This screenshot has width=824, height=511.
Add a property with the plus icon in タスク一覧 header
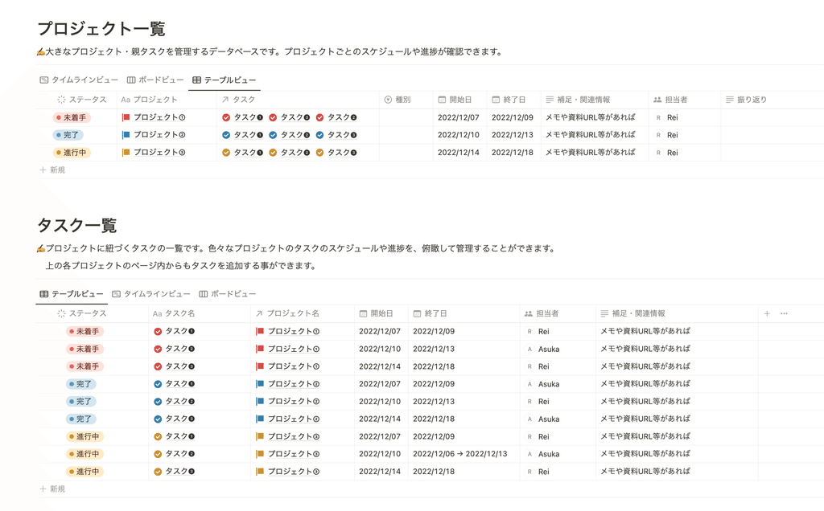767,313
